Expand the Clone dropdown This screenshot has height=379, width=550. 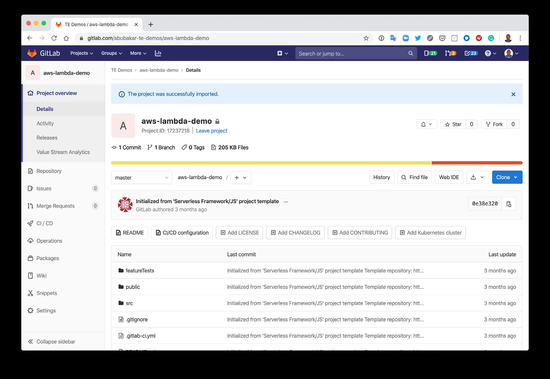click(x=507, y=177)
